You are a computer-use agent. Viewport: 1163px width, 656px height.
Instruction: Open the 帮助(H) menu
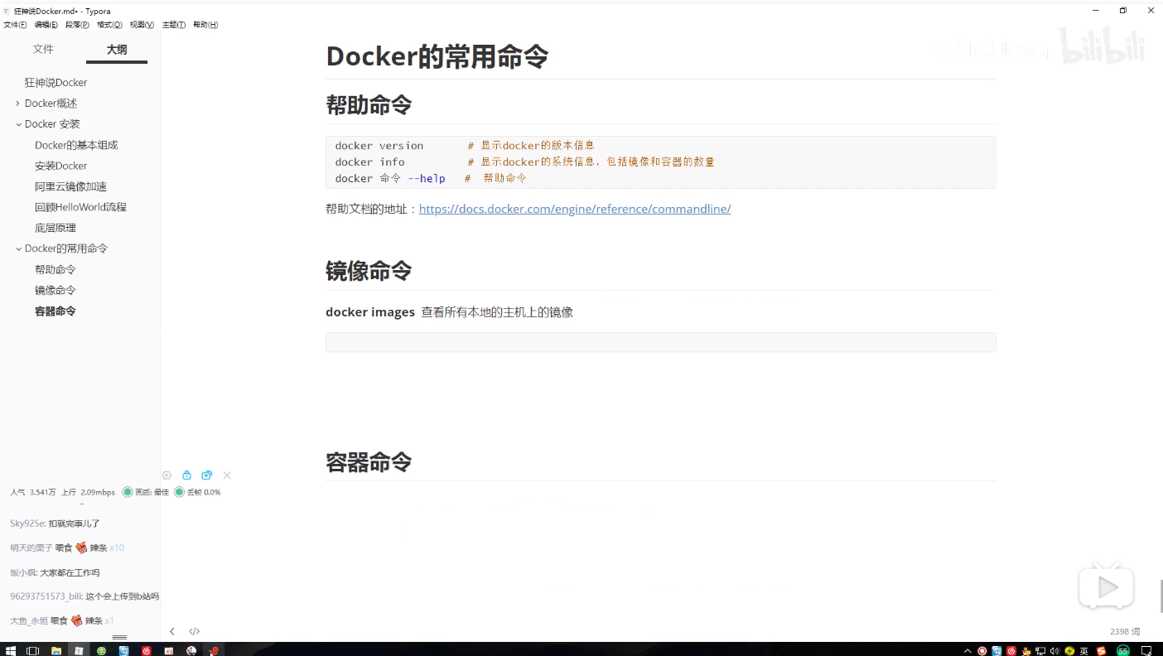(x=205, y=25)
